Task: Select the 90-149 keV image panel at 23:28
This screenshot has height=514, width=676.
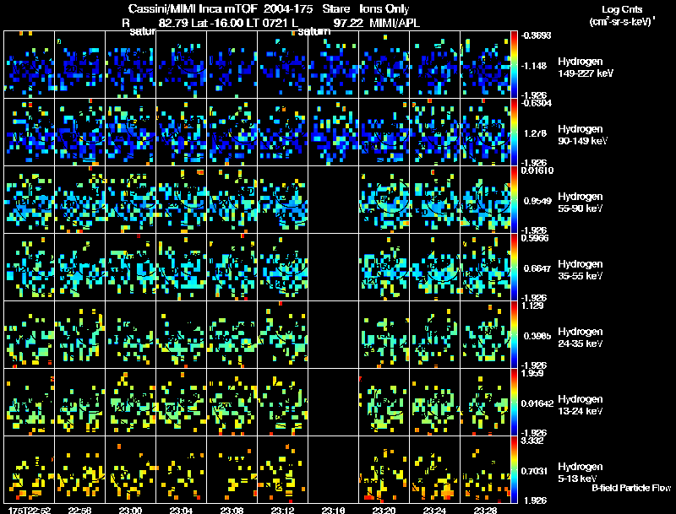Action: click(485, 133)
